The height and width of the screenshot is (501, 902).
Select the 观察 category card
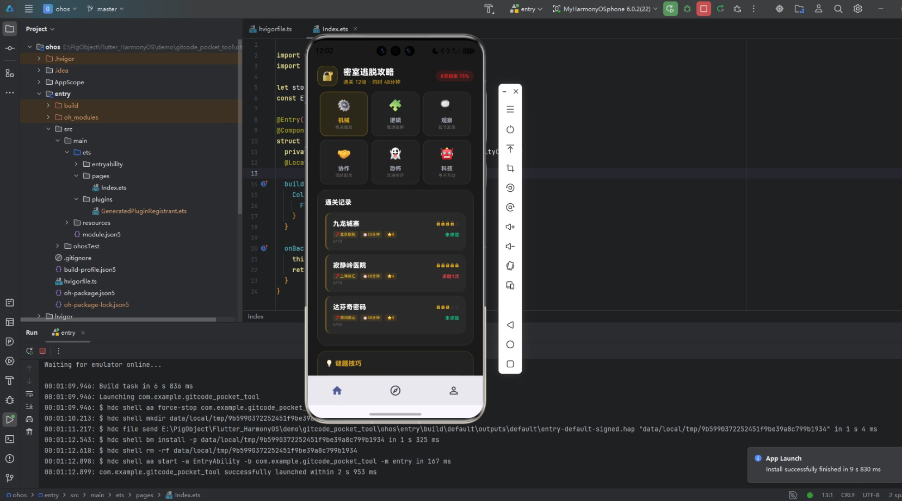(447, 114)
